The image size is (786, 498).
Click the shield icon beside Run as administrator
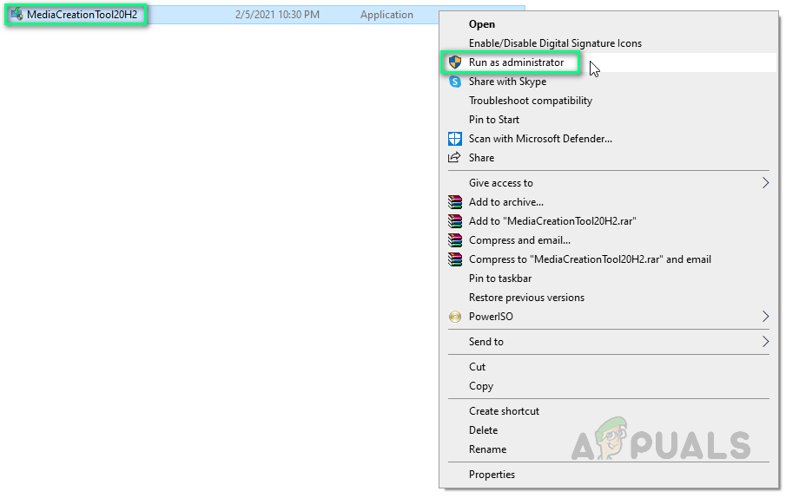click(x=454, y=62)
